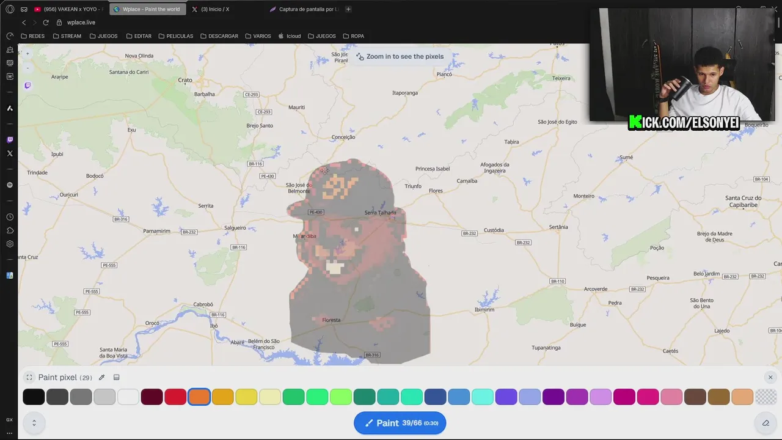Open sidebar settings gear icon
782x440 pixels.
(10, 244)
